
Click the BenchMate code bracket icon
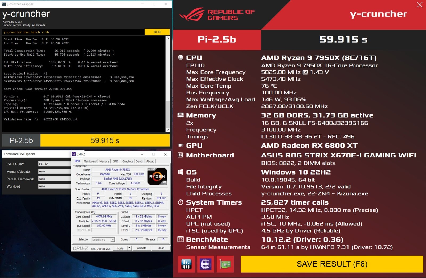181,239
